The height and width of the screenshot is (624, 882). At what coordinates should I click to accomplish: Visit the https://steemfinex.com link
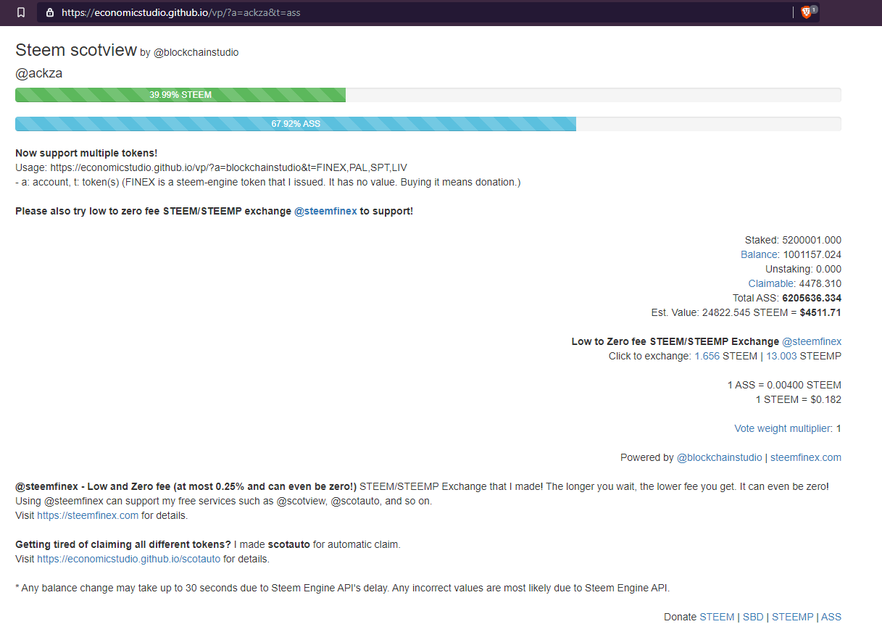(88, 516)
